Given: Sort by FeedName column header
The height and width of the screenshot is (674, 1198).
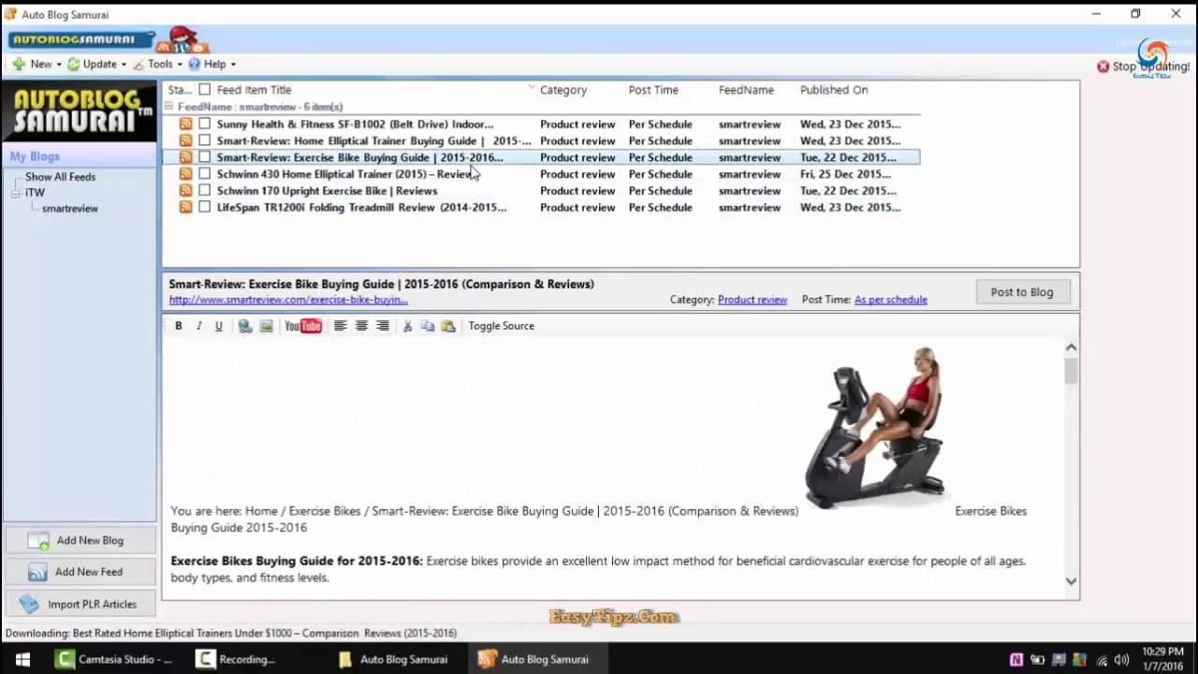Looking at the screenshot, I should (x=746, y=90).
